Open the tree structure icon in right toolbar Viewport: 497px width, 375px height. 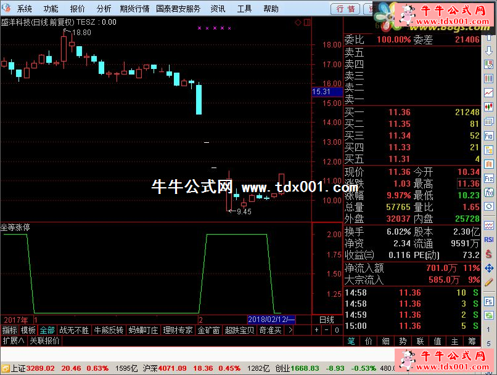(x=489, y=150)
